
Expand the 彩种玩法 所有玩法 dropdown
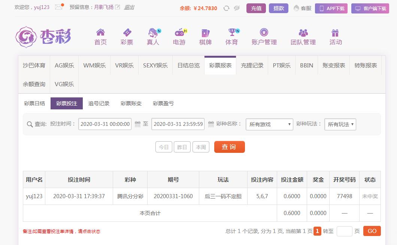click(x=340, y=124)
